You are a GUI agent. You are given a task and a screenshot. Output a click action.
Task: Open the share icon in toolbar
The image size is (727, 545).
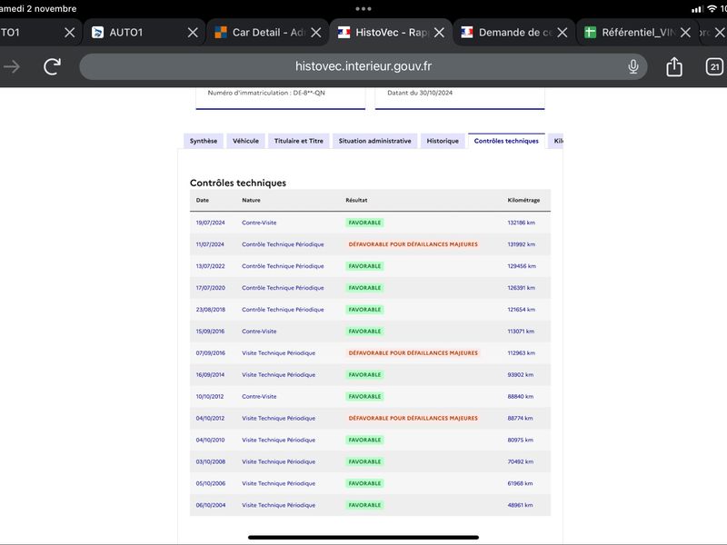point(674,66)
